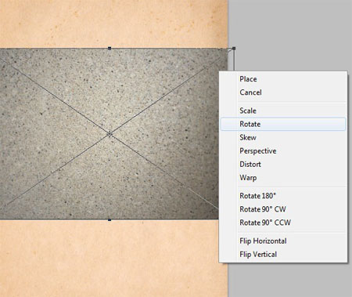The image size is (352, 297).
Task: Choose Perspective transform mode
Action: (283, 150)
